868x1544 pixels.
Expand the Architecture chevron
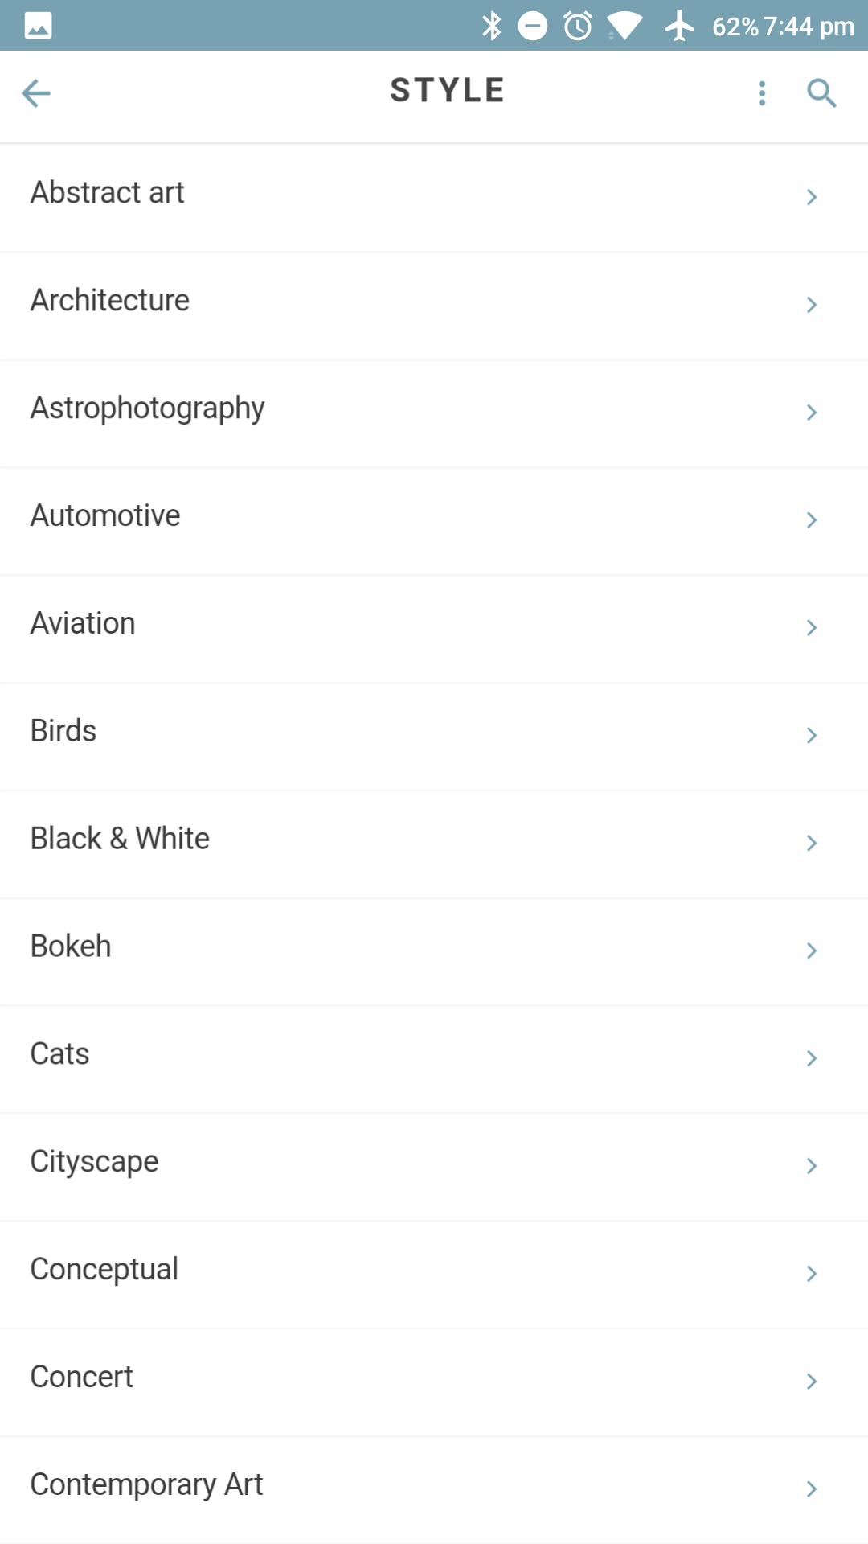coord(812,305)
